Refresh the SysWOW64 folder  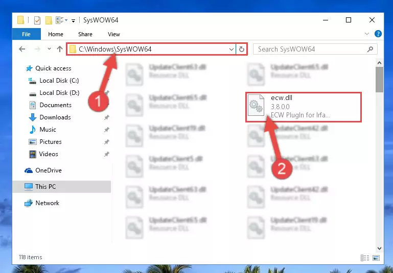point(242,49)
